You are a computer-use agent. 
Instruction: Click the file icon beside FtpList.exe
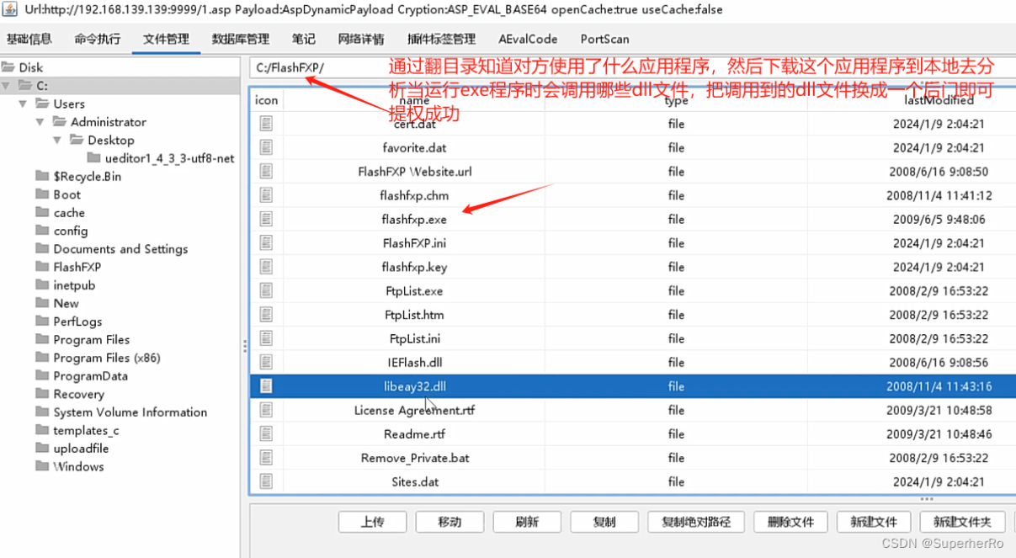pos(266,291)
